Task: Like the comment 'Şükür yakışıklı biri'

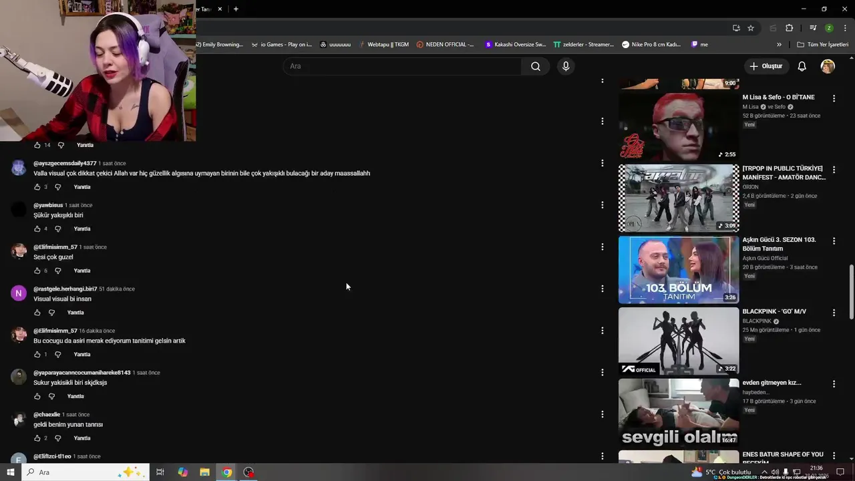Action: [37, 229]
